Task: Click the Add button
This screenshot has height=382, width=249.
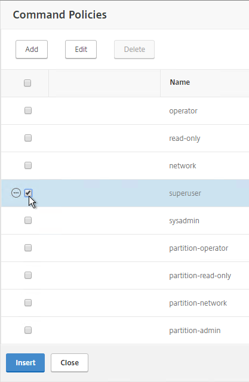Action: 32,50
